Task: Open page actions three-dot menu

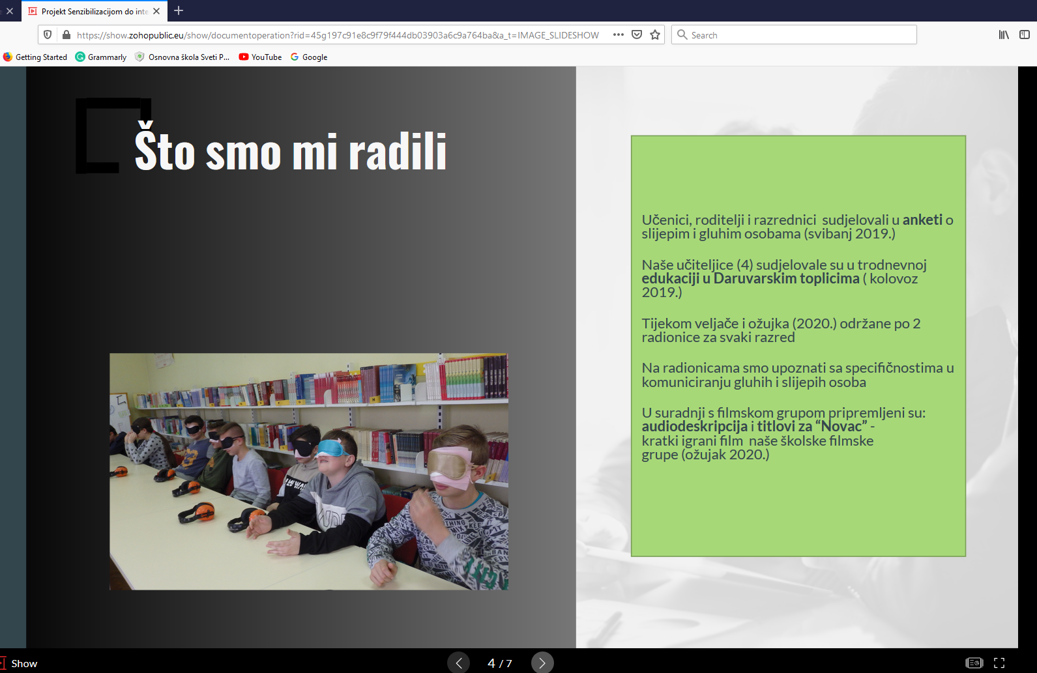Action: [618, 35]
